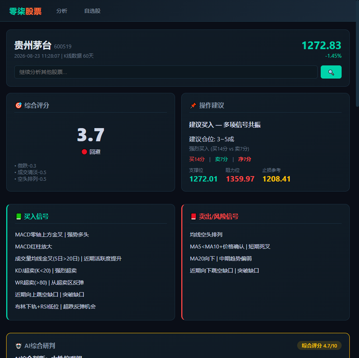Click 成交量均线金叉(5日>20日) signal row
The image size is (359, 358).
91,259
